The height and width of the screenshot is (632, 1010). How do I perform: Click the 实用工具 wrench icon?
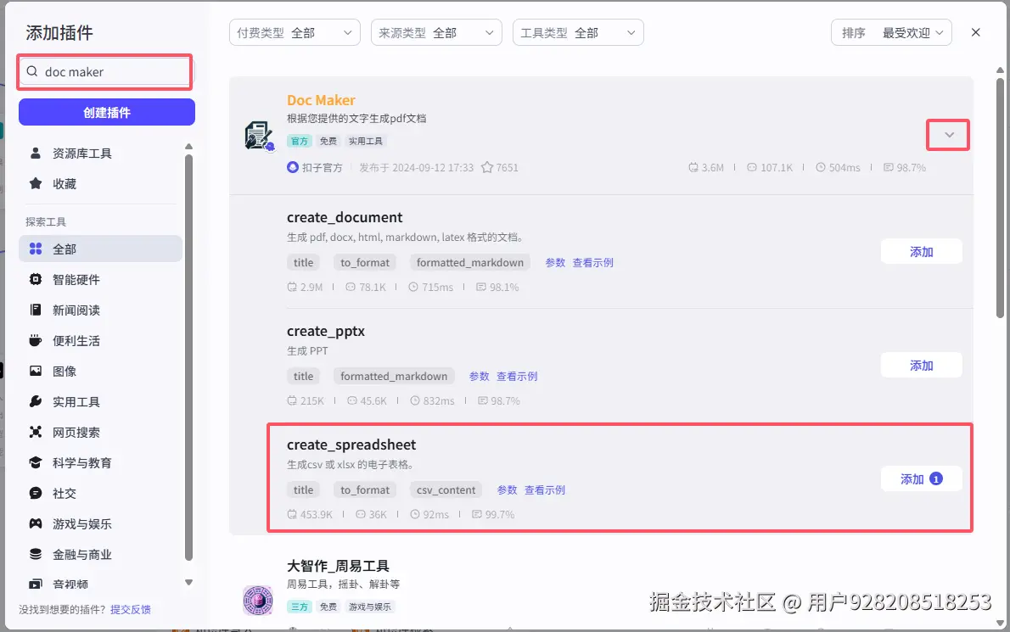tap(36, 401)
